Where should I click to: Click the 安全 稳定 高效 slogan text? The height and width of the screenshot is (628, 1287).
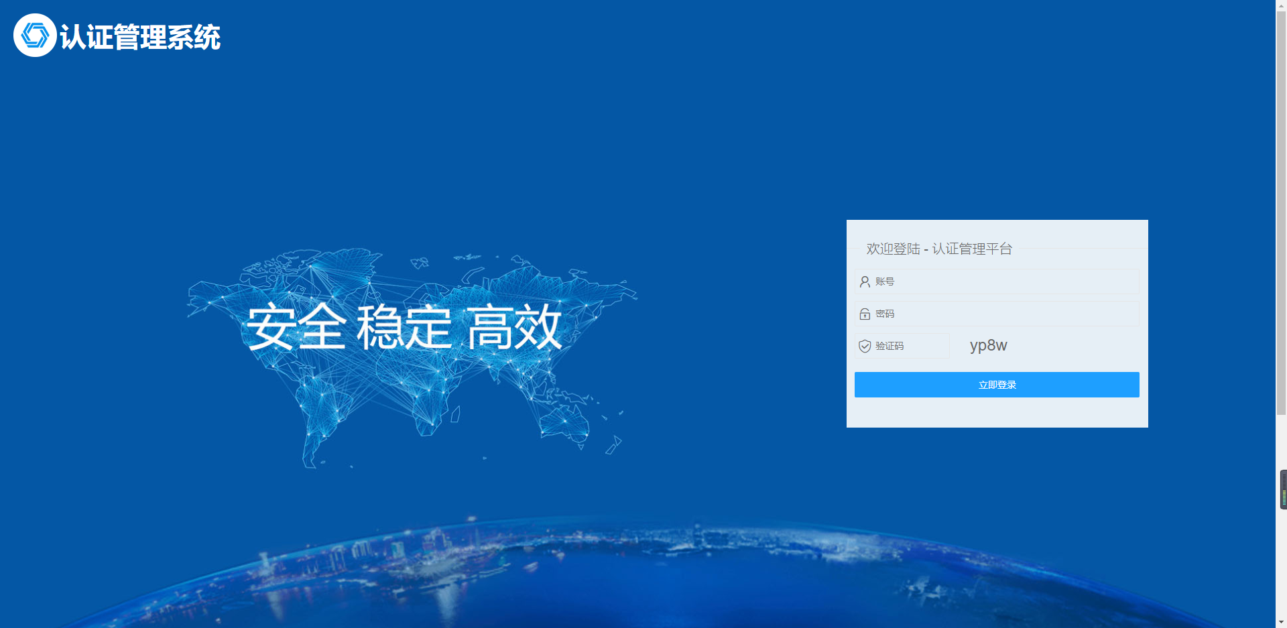[404, 326]
